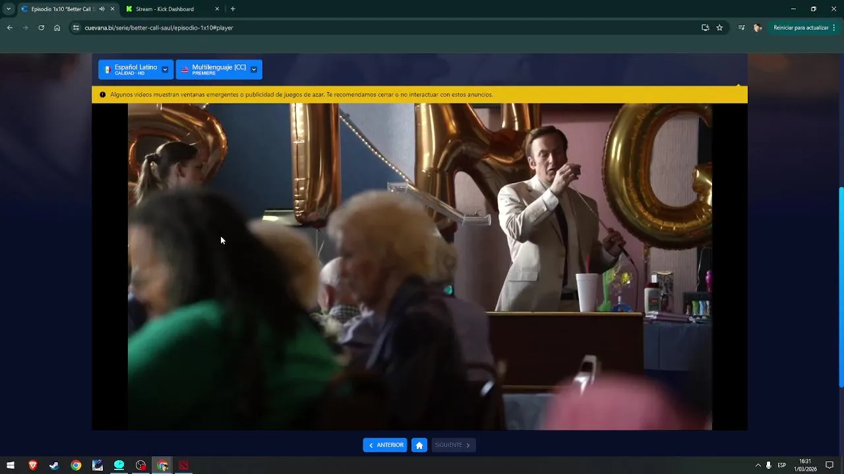Show hidden system tray icons

(758, 465)
